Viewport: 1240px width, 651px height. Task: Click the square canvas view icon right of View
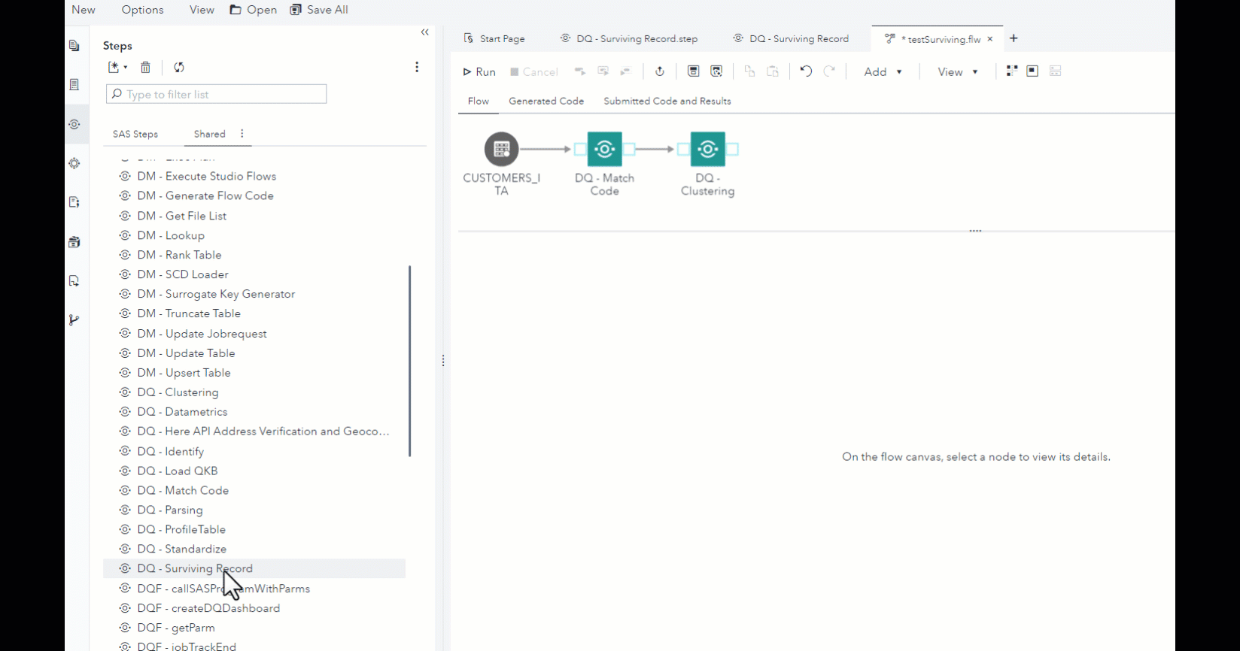click(1032, 71)
